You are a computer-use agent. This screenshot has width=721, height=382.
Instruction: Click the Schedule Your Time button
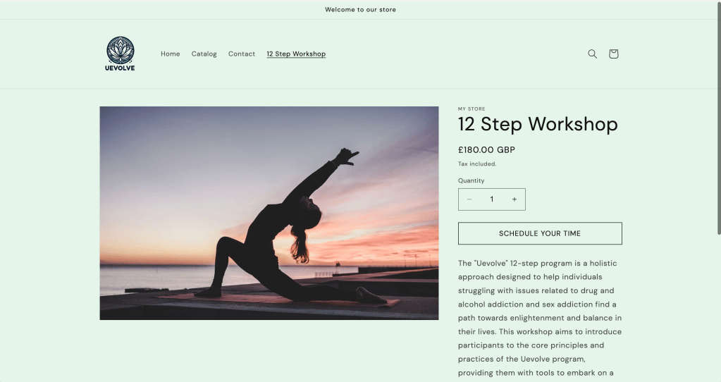[x=540, y=233]
